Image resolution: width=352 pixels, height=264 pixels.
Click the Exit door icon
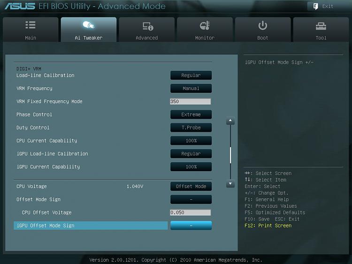pyautogui.click(x=315, y=7)
